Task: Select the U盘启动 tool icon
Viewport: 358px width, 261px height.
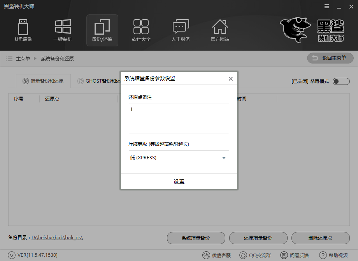Action: (23, 30)
